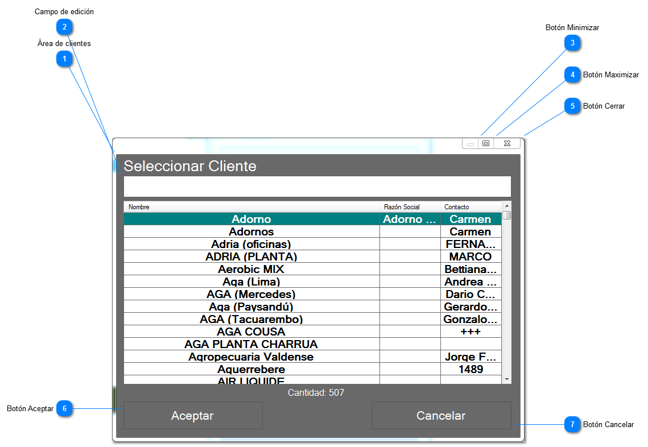Select AGA (Mercedes) in the list
This screenshot has height=447, width=648.
click(x=251, y=294)
